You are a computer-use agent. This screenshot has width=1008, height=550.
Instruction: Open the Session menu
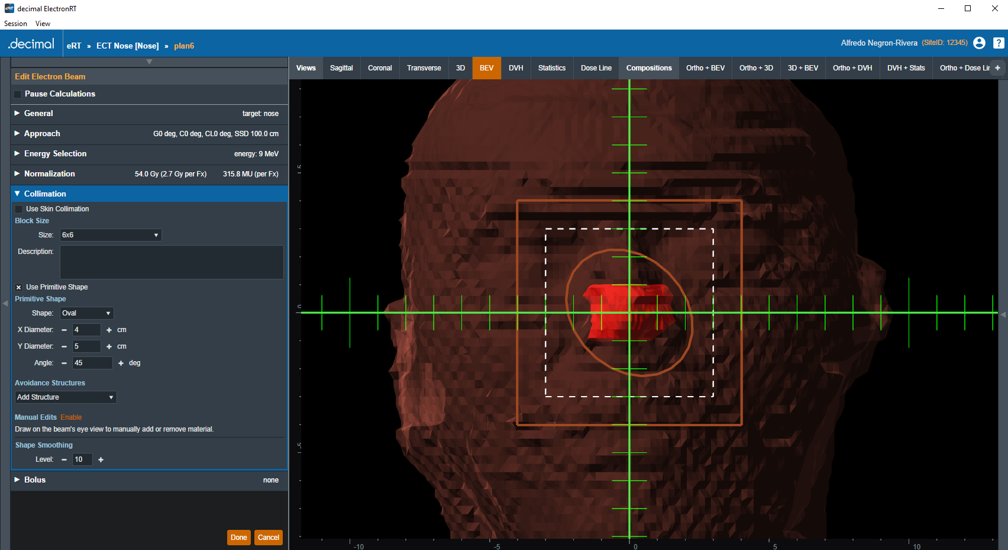click(x=15, y=24)
